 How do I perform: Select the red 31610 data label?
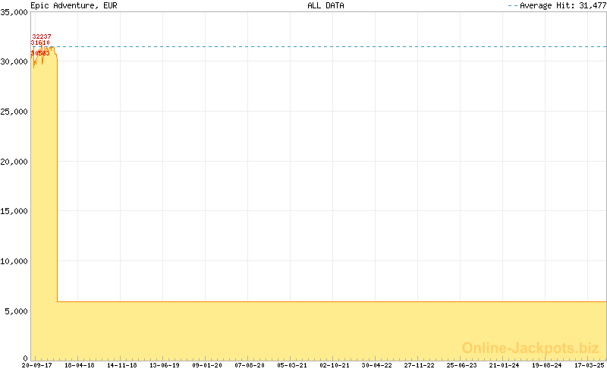[x=40, y=43]
